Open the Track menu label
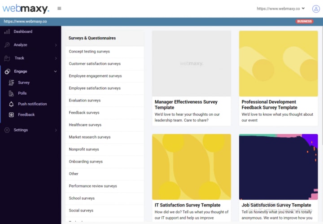The height and width of the screenshot is (224, 323). pyautogui.click(x=19, y=58)
